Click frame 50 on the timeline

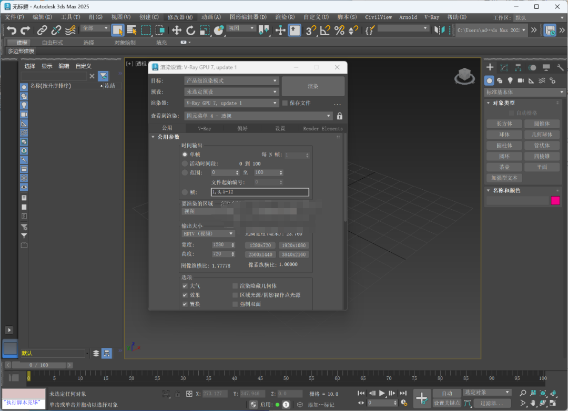click(286, 378)
